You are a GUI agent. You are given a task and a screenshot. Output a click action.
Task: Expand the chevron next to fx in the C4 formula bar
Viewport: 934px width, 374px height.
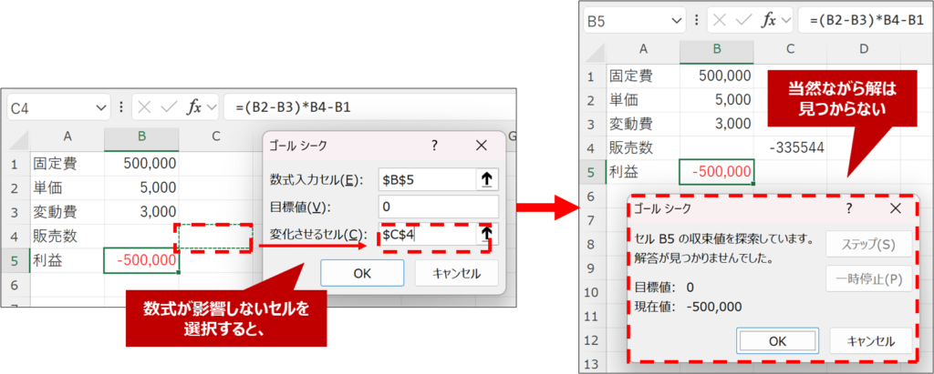click(x=212, y=107)
